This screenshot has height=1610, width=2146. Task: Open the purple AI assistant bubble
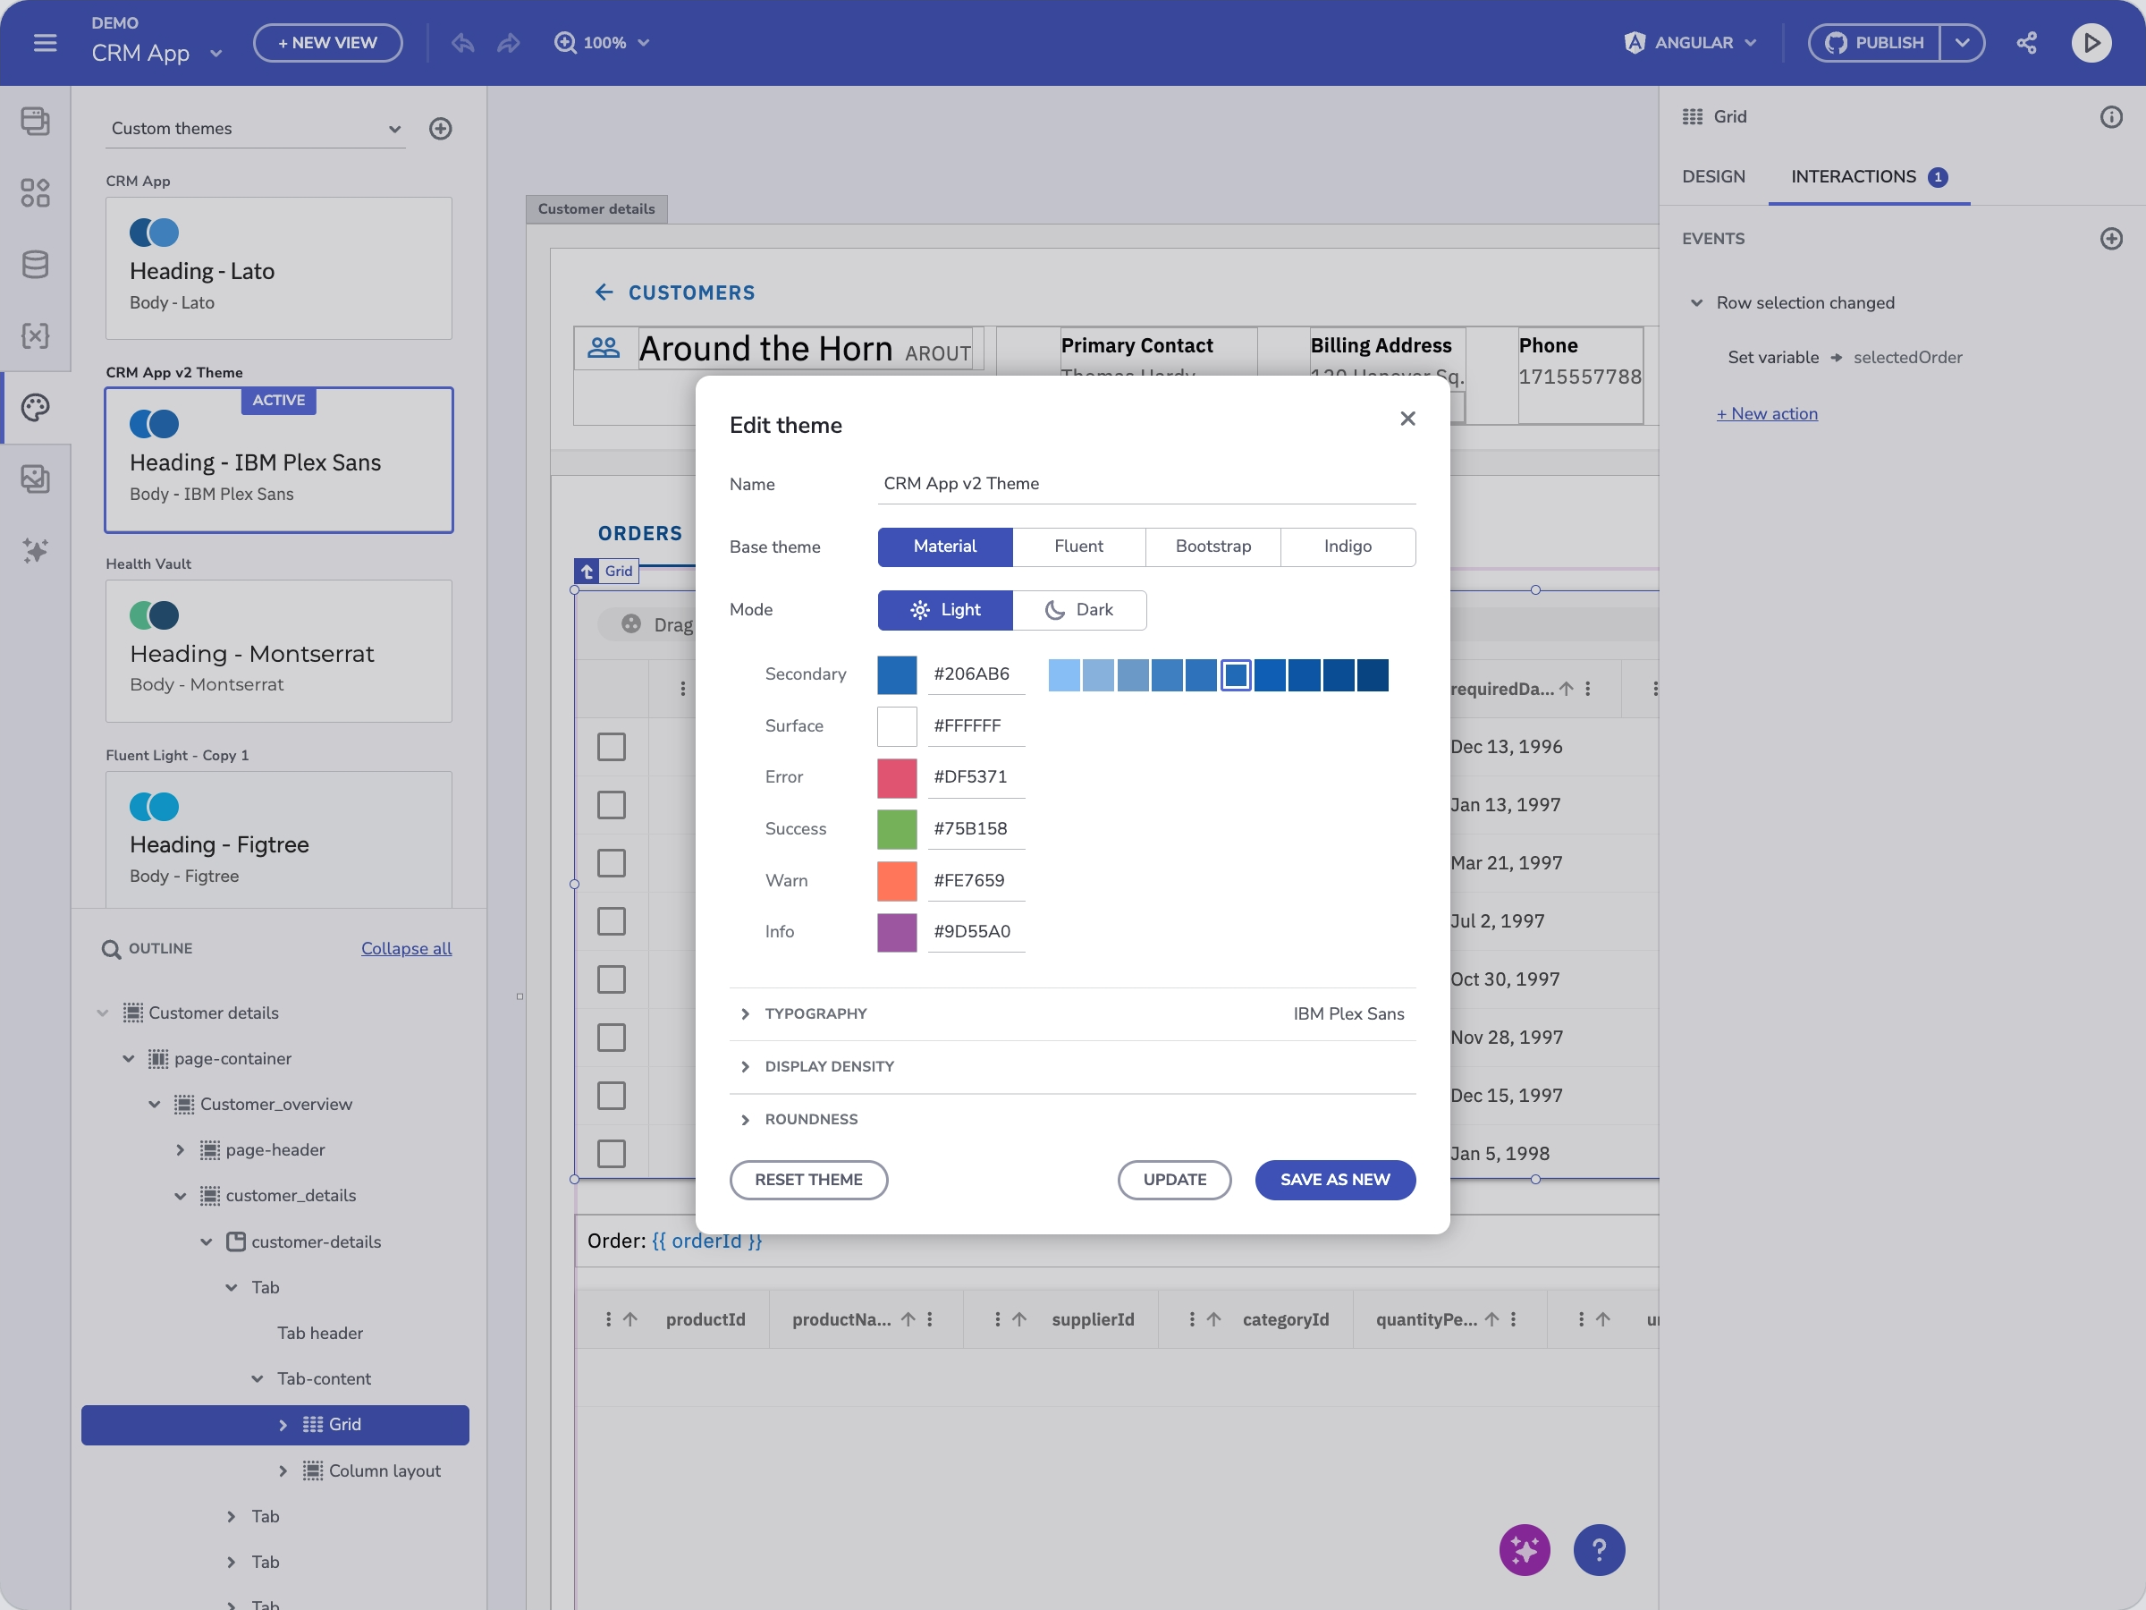[1525, 1550]
